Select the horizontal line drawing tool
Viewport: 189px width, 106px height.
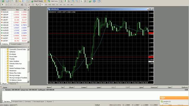[15, 5]
